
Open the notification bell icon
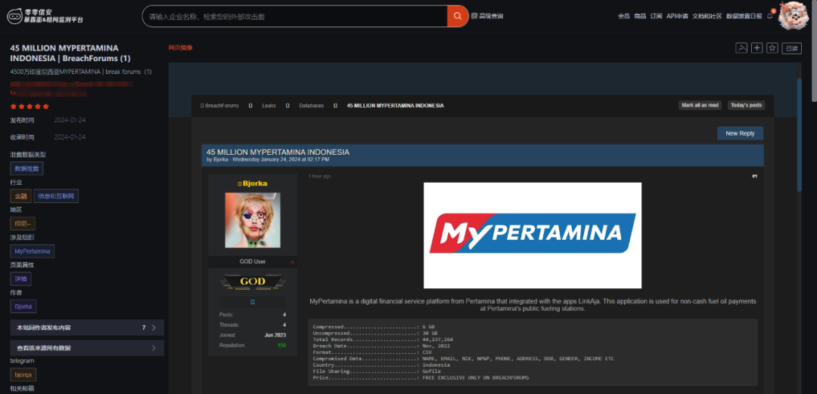pyautogui.click(x=769, y=16)
